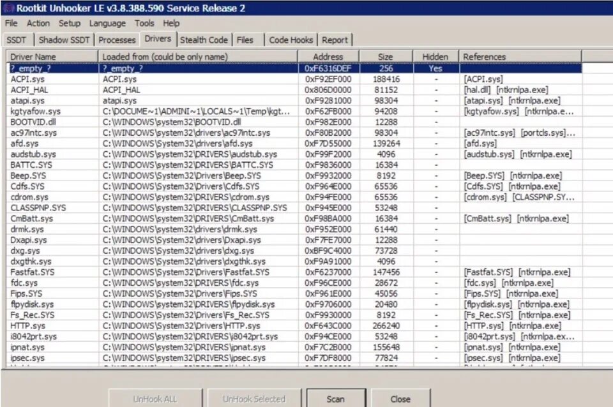Open the Action menu
This screenshot has width=613, height=407.
tap(38, 24)
